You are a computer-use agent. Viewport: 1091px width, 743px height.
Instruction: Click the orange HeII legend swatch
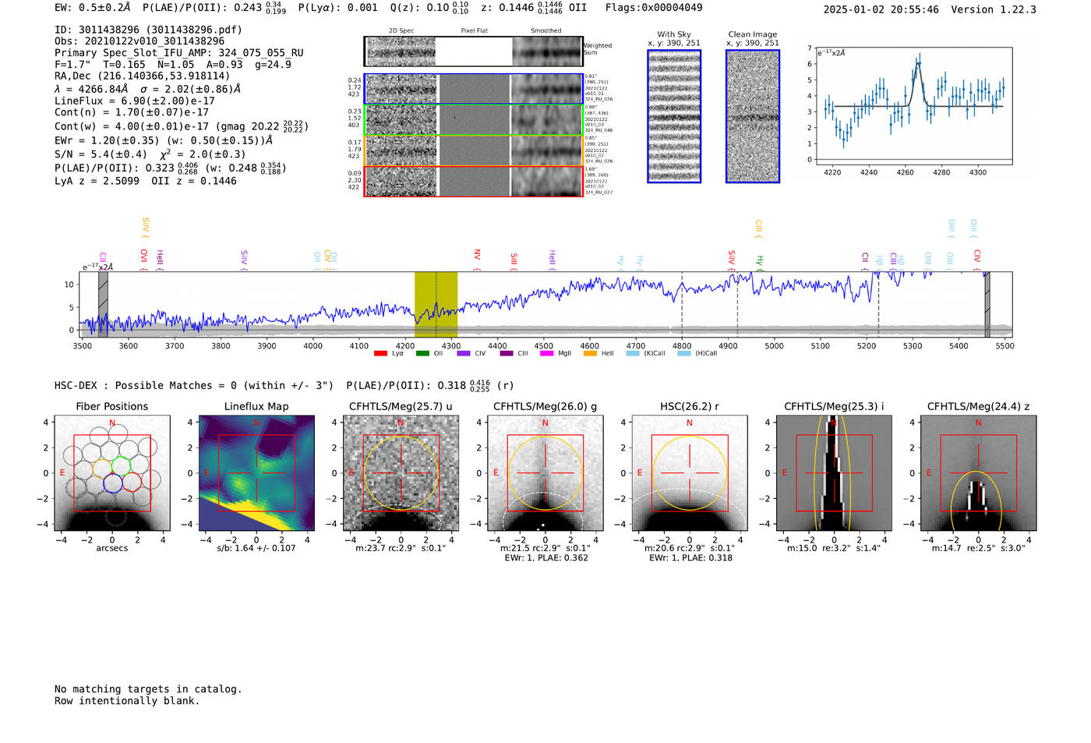[590, 353]
